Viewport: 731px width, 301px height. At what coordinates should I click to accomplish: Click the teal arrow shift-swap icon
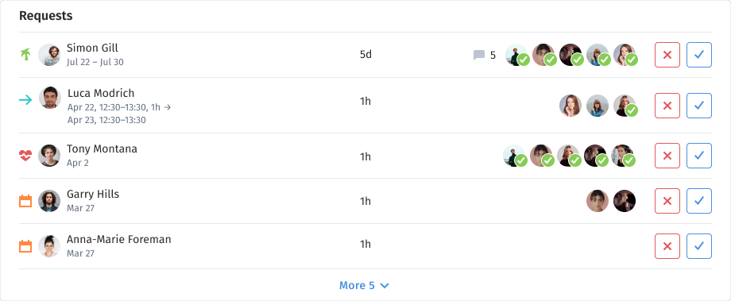25,100
